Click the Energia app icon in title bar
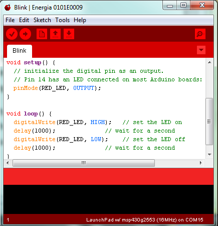This screenshot has height=226, width=218. pyautogui.click(x=8, y=8)
